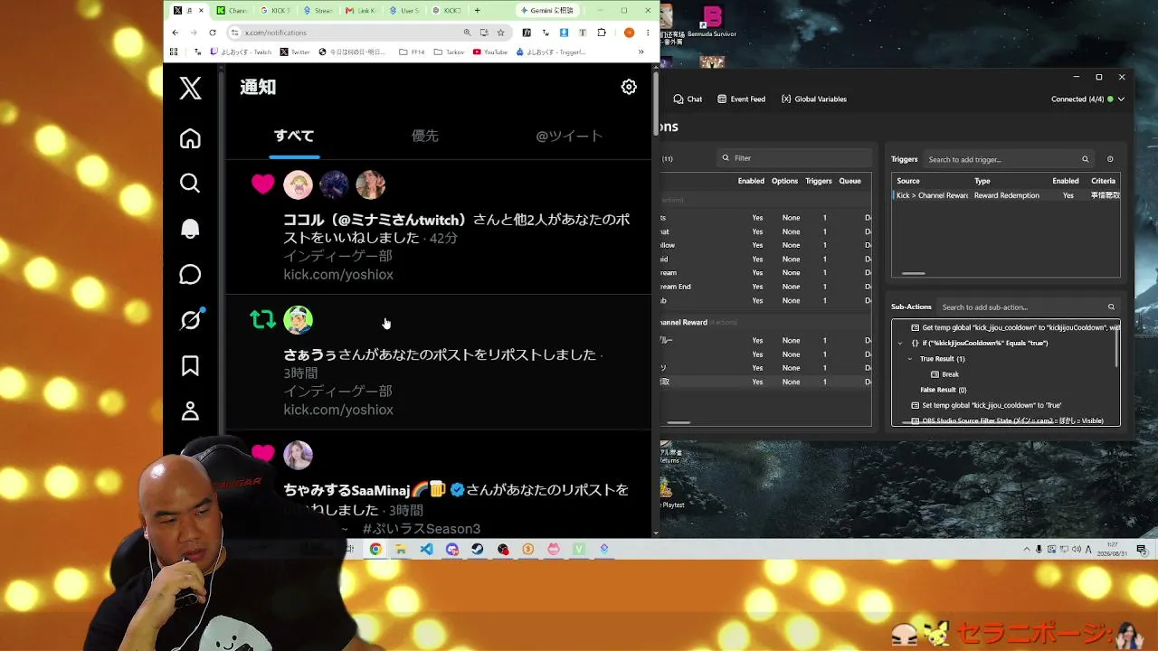Open Profile icon in X sidebar
The image size is (1158, 651).
(x=190, y=410)
